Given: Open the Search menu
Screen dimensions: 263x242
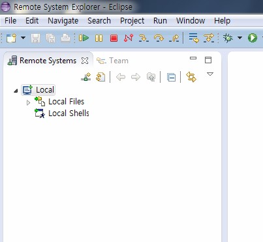Looking at the screenshot, I should [x=99, y=21].
